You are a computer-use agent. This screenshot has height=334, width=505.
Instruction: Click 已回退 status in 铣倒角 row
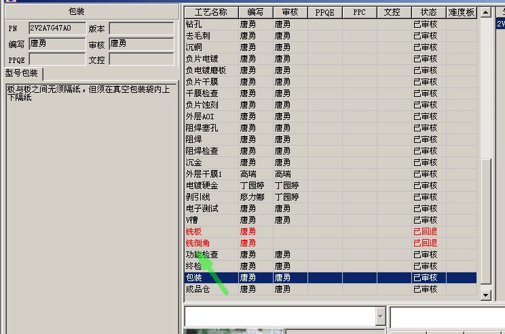pos(426,243)
